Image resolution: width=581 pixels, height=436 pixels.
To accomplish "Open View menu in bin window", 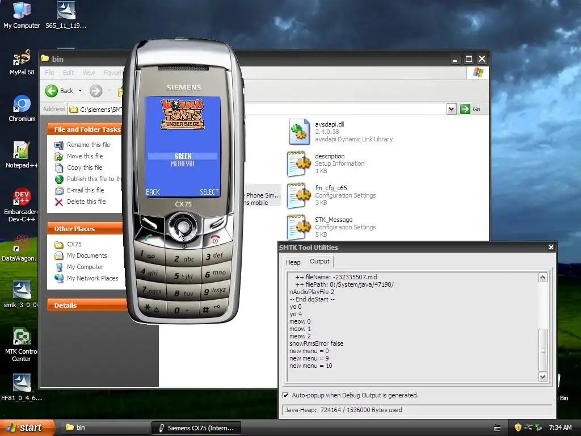I will pos(89,73).
